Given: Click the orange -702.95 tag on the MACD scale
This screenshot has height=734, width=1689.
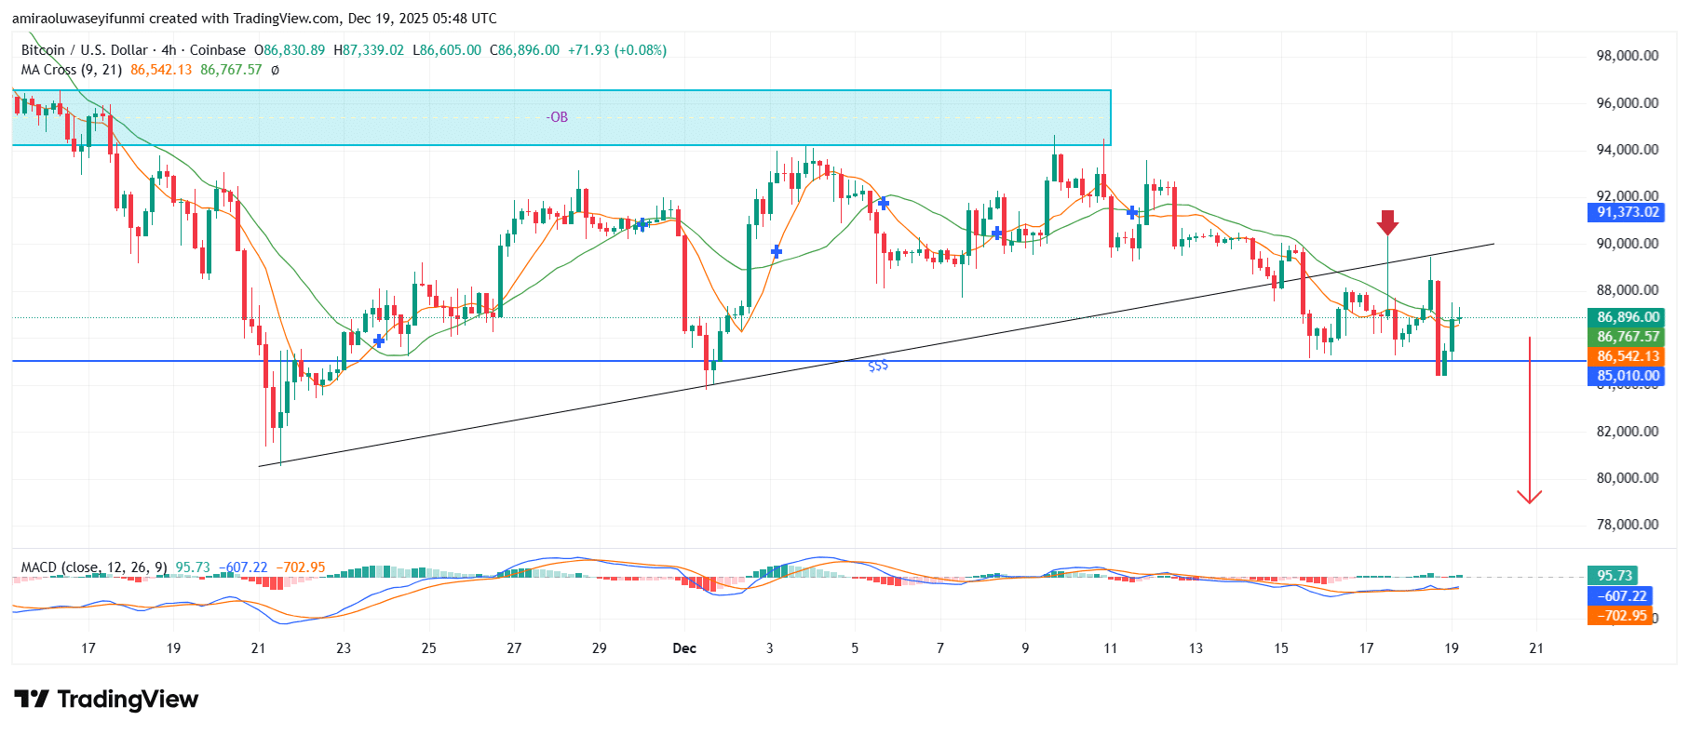Looking at the screenshot, I should [x=1619, y=616].
